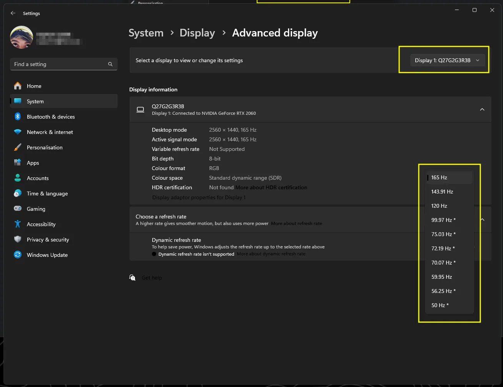The width and height of the screenshot is (503, 387).
Task: Click the Gaming controller icon
Action: pyautogui.click(x=18, y=209)
